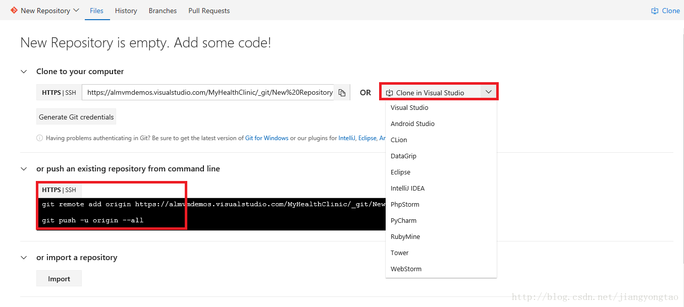Image resolution: width=684 pixels, height=307 pixels.
Task: Click the Import button
Action: 59,279
